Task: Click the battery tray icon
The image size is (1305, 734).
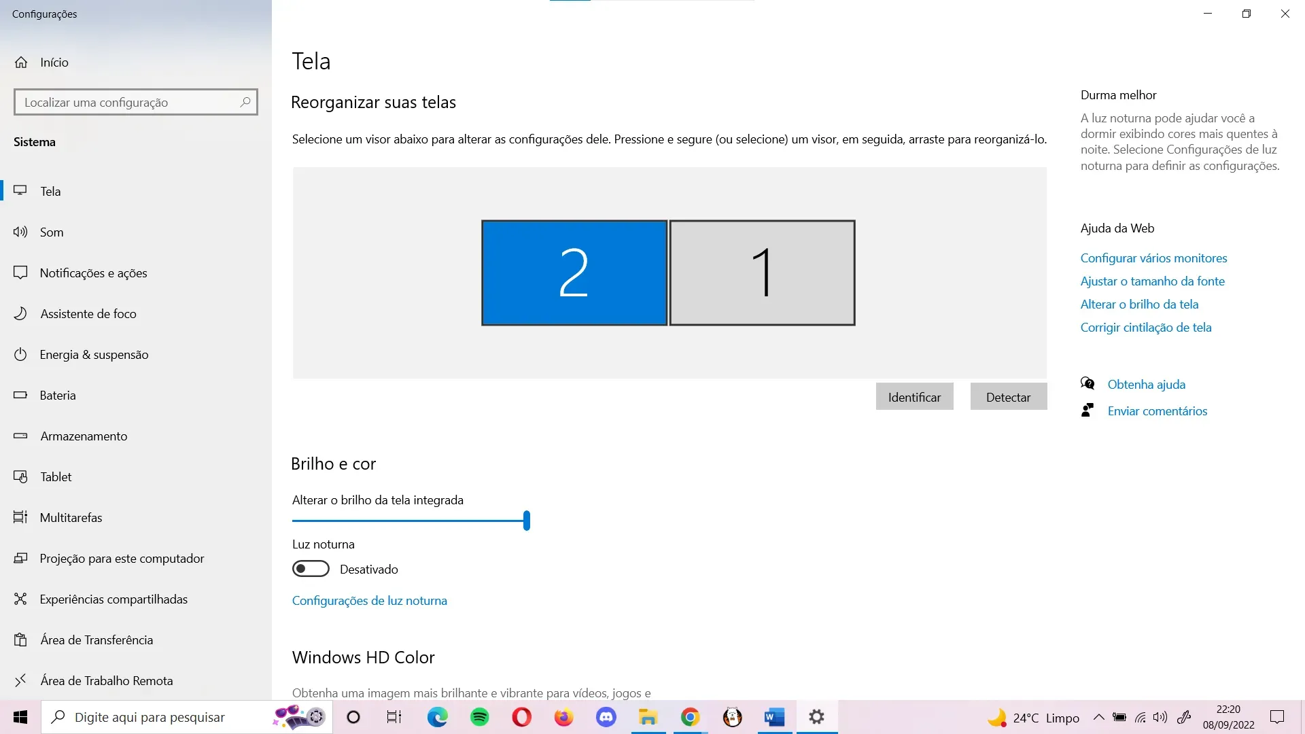Action: click(x=1119, y=717)
